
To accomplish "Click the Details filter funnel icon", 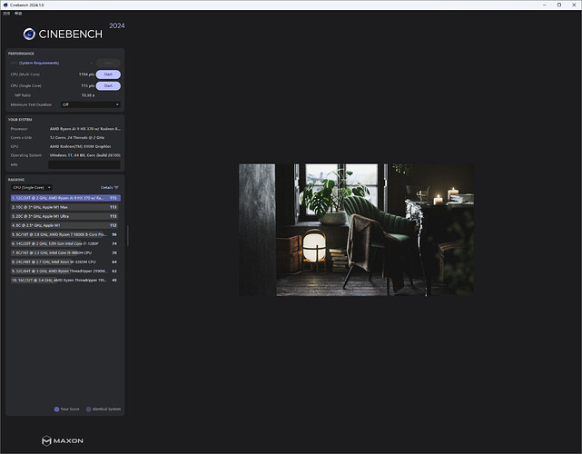I will click(116, 187).
